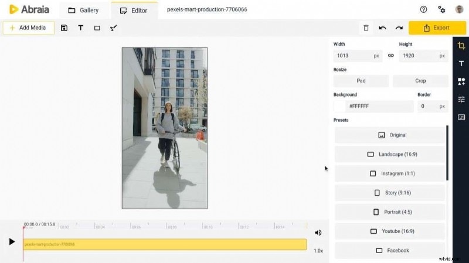This screenshot has width=469, height=263.
Task: Open the subtitles panel in sidebar
Action: [x=461, y=117]
